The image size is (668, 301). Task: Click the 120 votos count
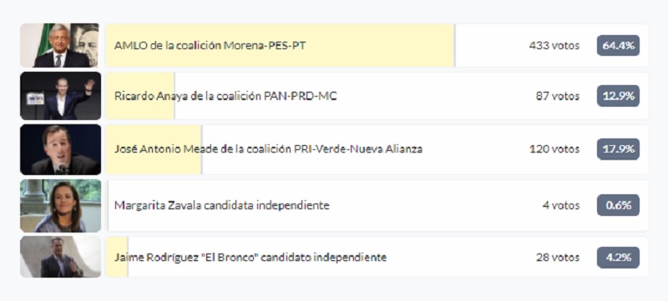[x=554, y=149]
